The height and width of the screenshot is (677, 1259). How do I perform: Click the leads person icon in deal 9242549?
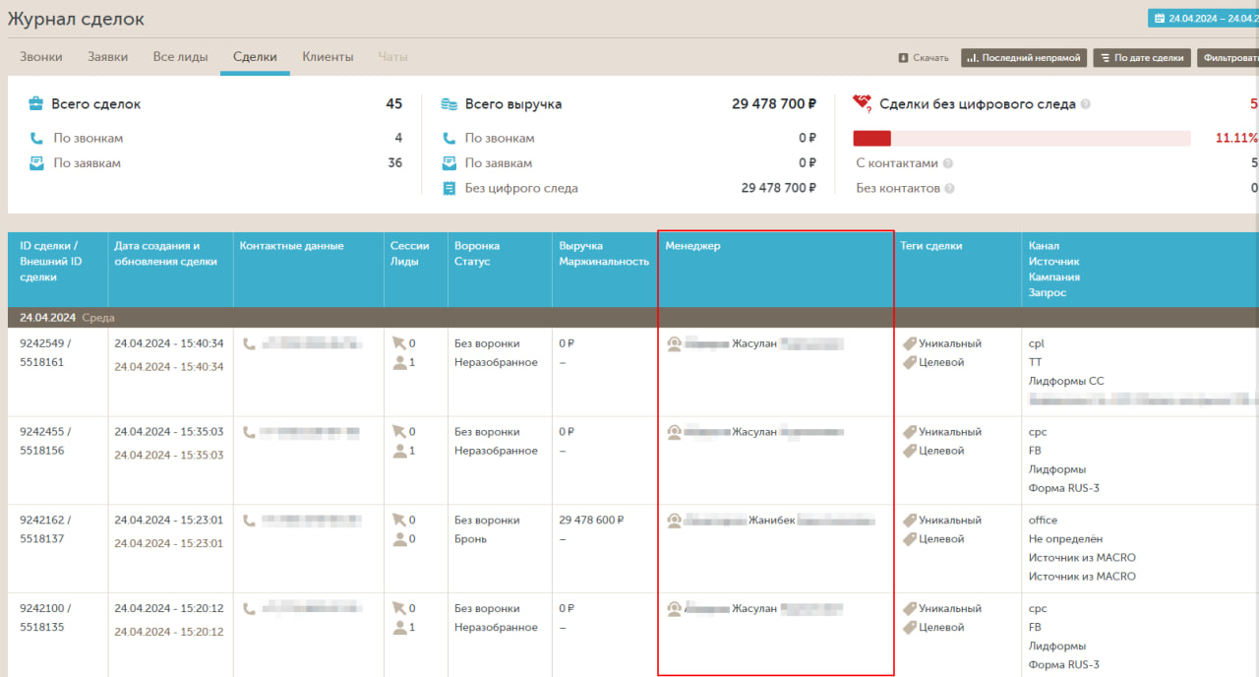399,362
